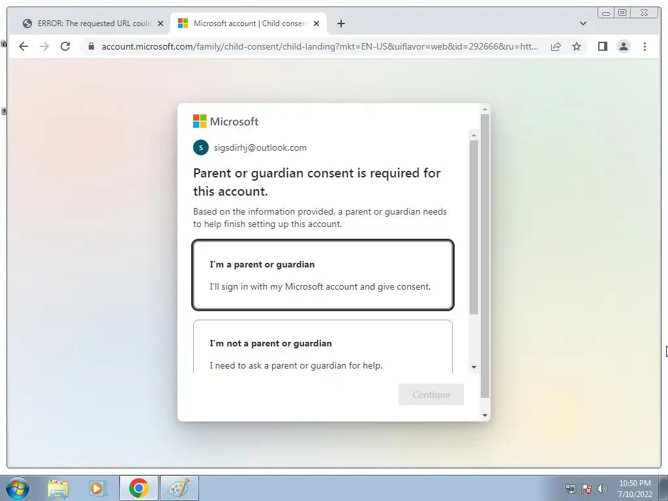Share this page via share icon
Viewport: 668px width, 501px height.
coord(556,46)
